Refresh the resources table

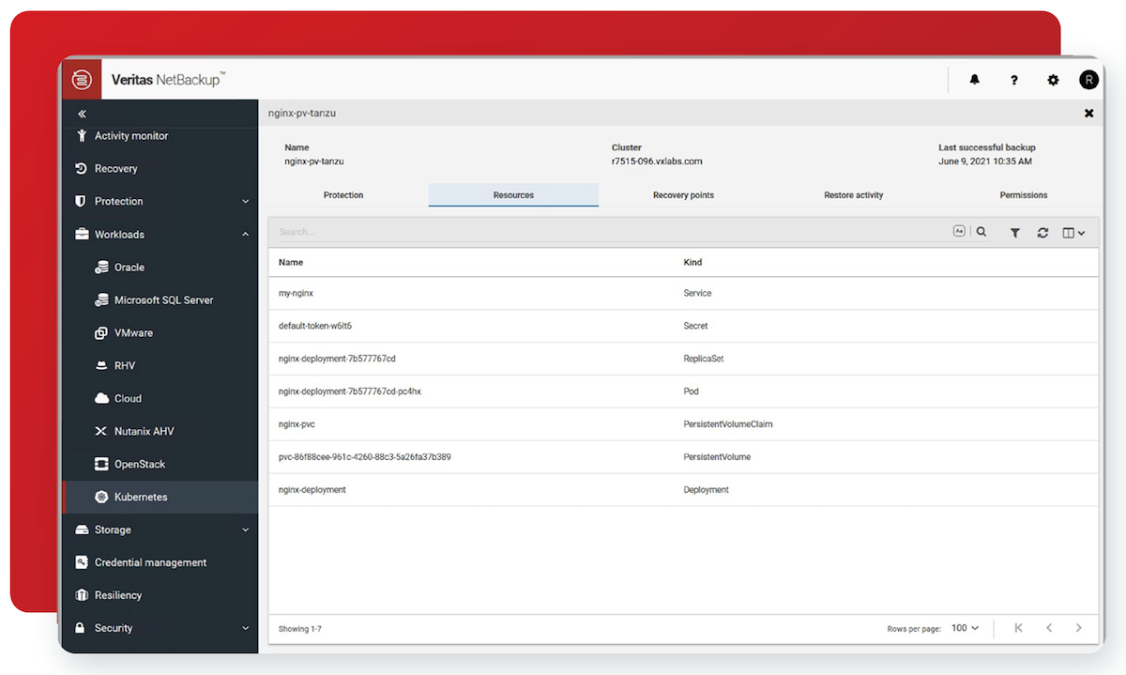[1042, 233]
